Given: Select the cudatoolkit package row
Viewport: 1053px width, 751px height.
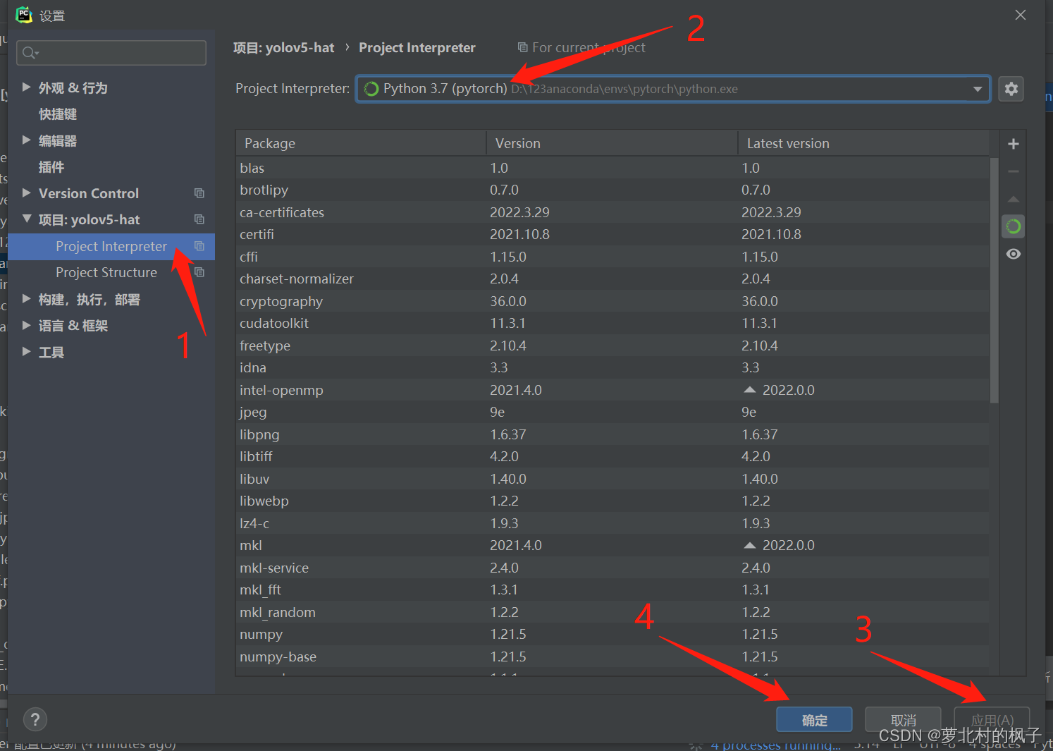Looking at the screenshot, I should point(612,324).
